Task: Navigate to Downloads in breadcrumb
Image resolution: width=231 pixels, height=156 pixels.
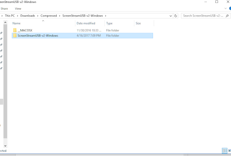Action: pos(27,15)
